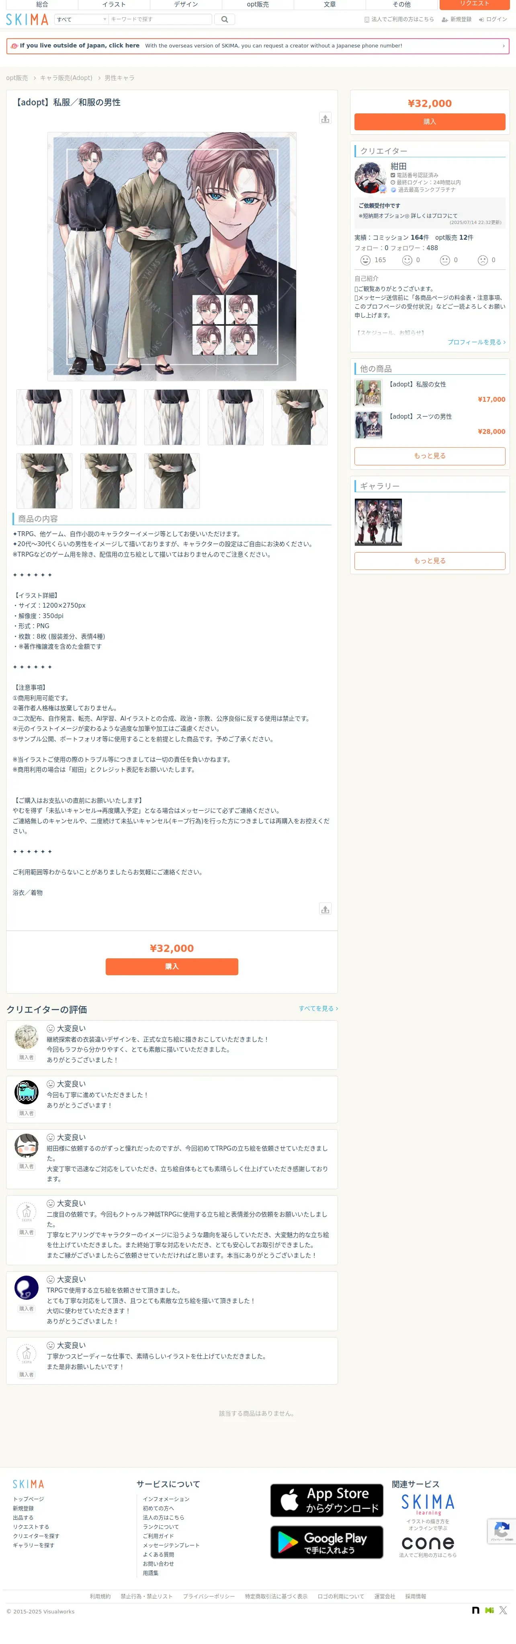Expand プロフィールを見る link
This screenshot has width=516, height=1644.
[477, 342]
